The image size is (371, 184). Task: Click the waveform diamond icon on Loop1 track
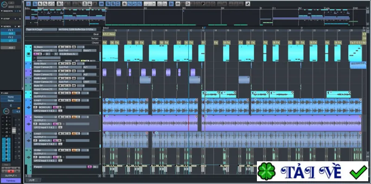point(29,108)
